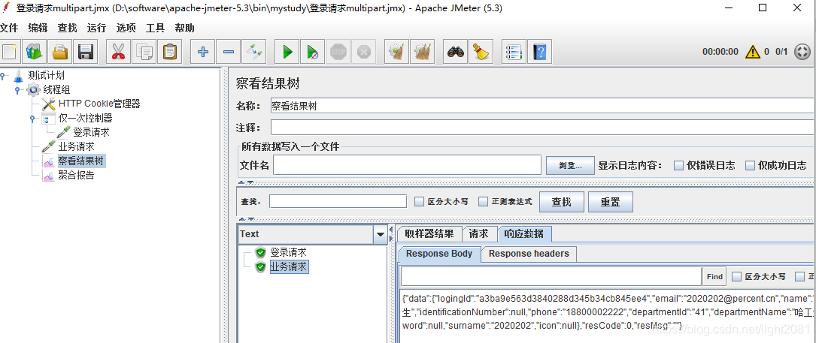
Task: Clear all results with double broom icon
Action: point(423,52)
